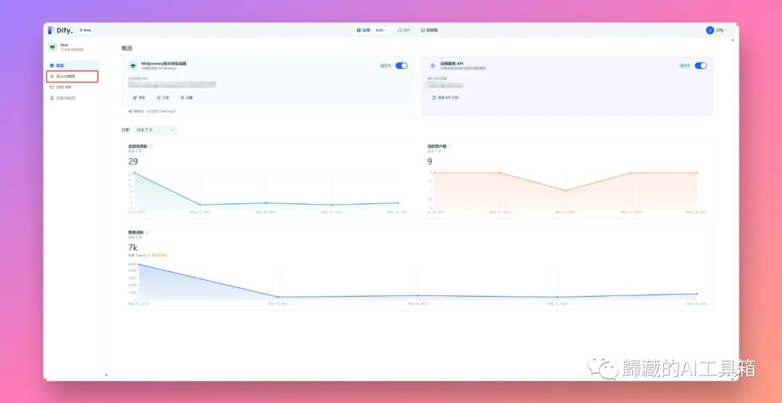The image size is (782, 403).
Task: Click the test app icon in sidebar
Action: pos(52,47)
